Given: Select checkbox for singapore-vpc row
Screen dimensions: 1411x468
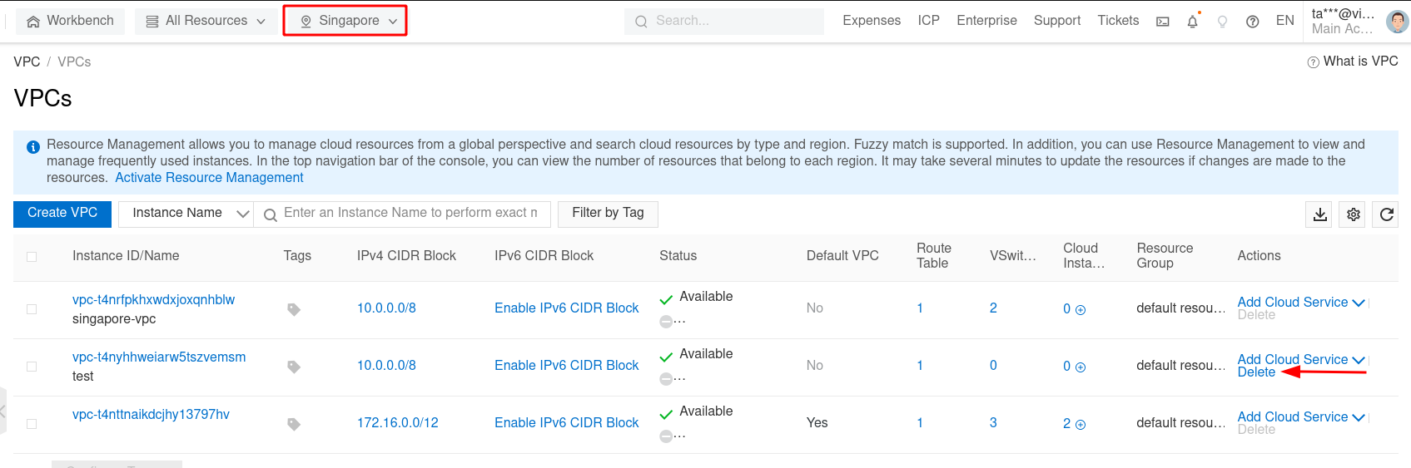Looking at the screenshot, I should [32, 309].
